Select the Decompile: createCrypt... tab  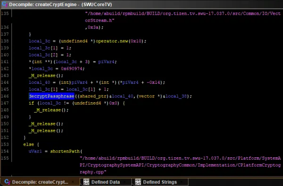coord(40,182)
